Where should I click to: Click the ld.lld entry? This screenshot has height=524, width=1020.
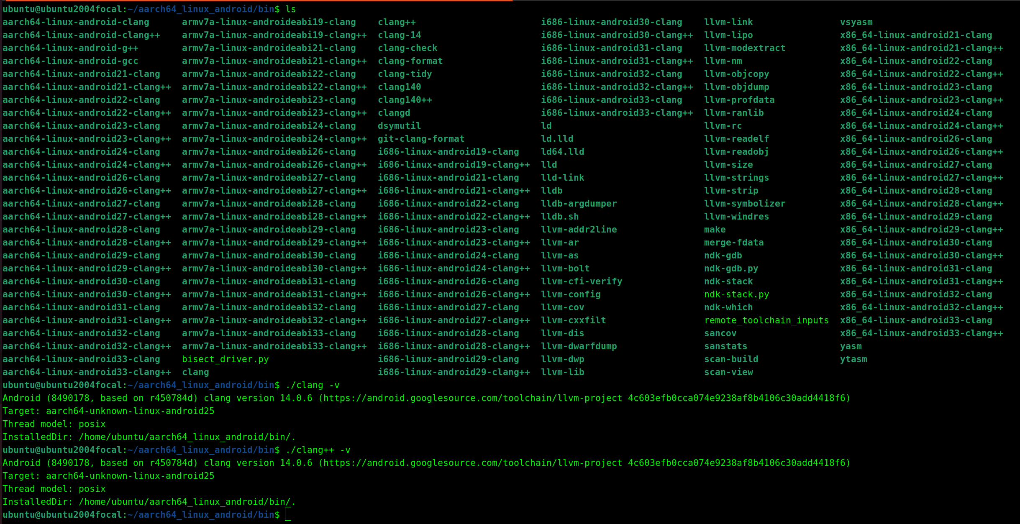tap(557, 139)
